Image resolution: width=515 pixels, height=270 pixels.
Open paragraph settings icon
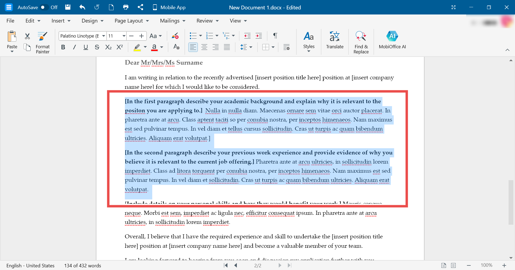click(x=286, y=47)
